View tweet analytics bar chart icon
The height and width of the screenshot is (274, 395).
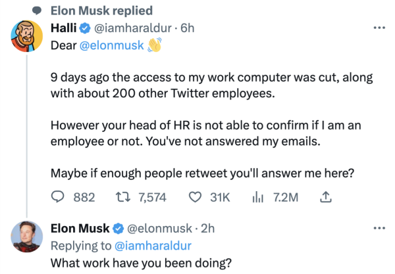coord(259,196)
